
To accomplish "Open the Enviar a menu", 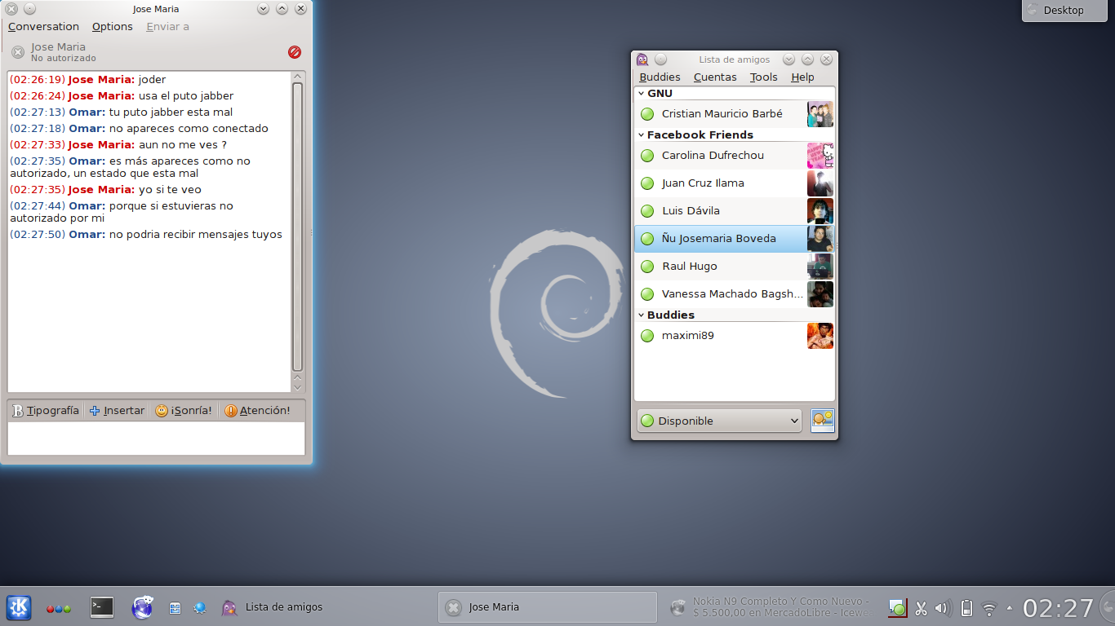I will (x=167, y=27).
